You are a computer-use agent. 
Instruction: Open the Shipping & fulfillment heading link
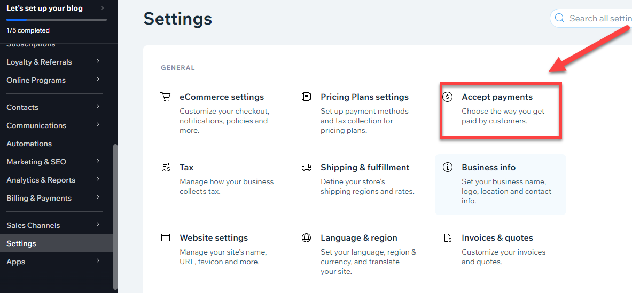click(365, 167)
